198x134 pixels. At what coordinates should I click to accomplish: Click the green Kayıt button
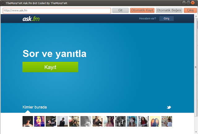50,67
